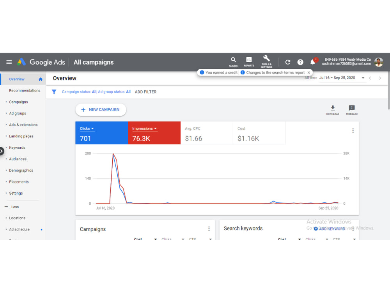The width and height of the screenshot is (390, 292).
Task: Open Placements in sidebar
Action: tap(19, 182)
